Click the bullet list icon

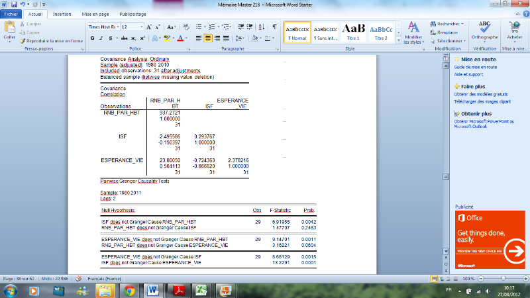[x=199, y=26]
